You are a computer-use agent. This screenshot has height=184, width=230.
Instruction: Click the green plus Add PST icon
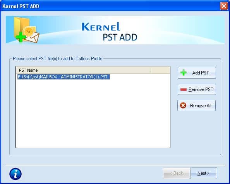[x=184, y=73]
